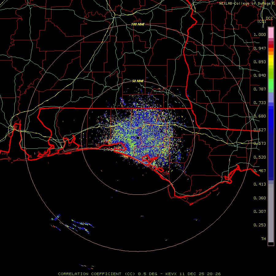Select the 50 NMI range ring label
This screenshot has width=276, height=276.
coord(138,81)
